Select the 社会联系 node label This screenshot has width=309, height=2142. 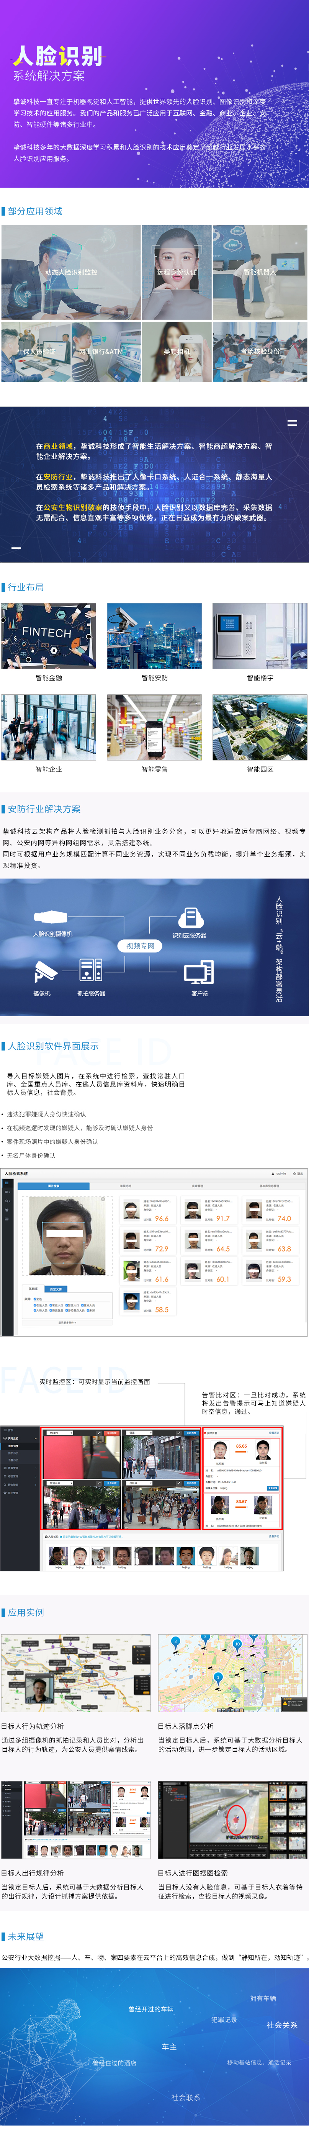pyautogui.click(x=185, y=2097)
